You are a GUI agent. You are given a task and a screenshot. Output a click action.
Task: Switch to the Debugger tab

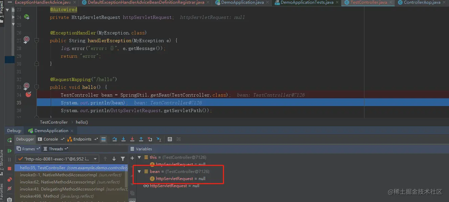click(25, 139)
